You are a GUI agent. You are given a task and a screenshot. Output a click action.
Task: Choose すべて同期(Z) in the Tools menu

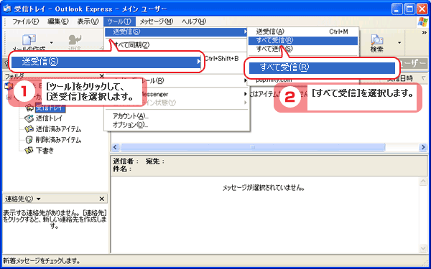[x=177, y=44]
